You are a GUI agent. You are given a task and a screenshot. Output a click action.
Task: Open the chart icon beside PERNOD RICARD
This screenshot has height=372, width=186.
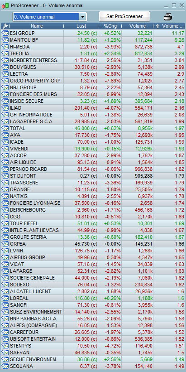click(5, 169)
